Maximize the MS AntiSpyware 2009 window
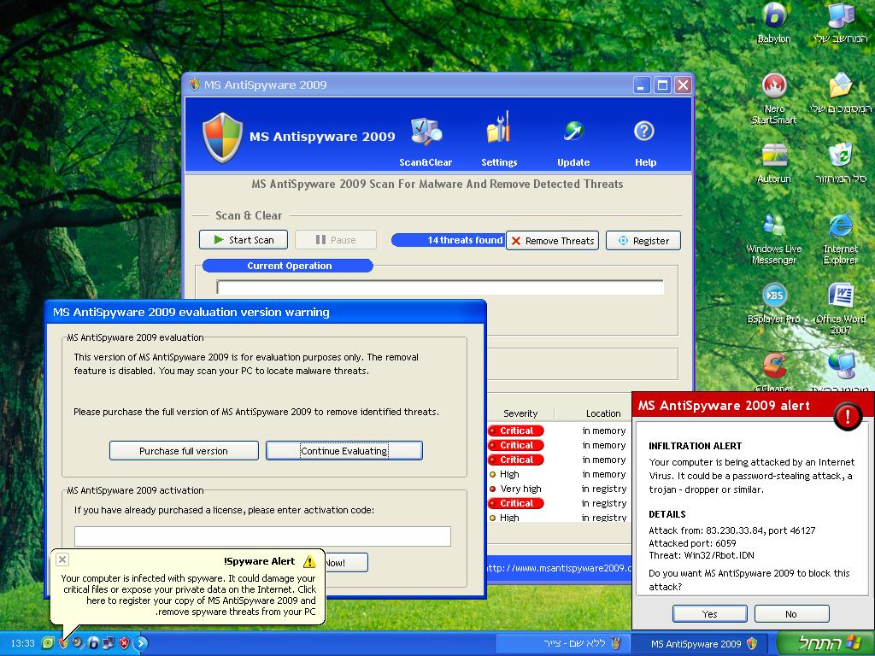The image size is (875, 656). (x=662, y=85)
